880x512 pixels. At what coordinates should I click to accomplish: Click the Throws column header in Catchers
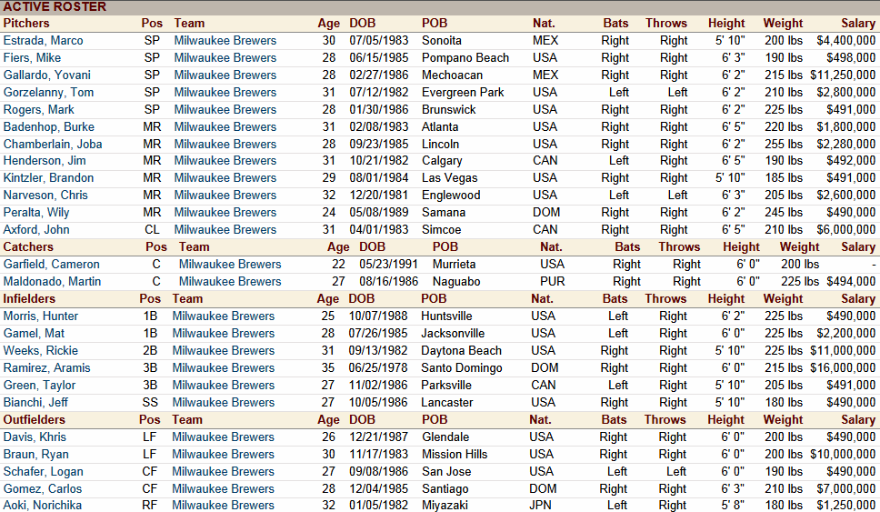tap(679, 247)
